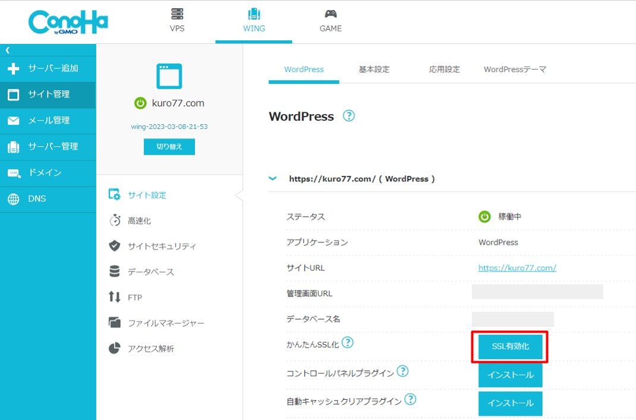Click the ConoHa by GMO logo

(68, 23)
